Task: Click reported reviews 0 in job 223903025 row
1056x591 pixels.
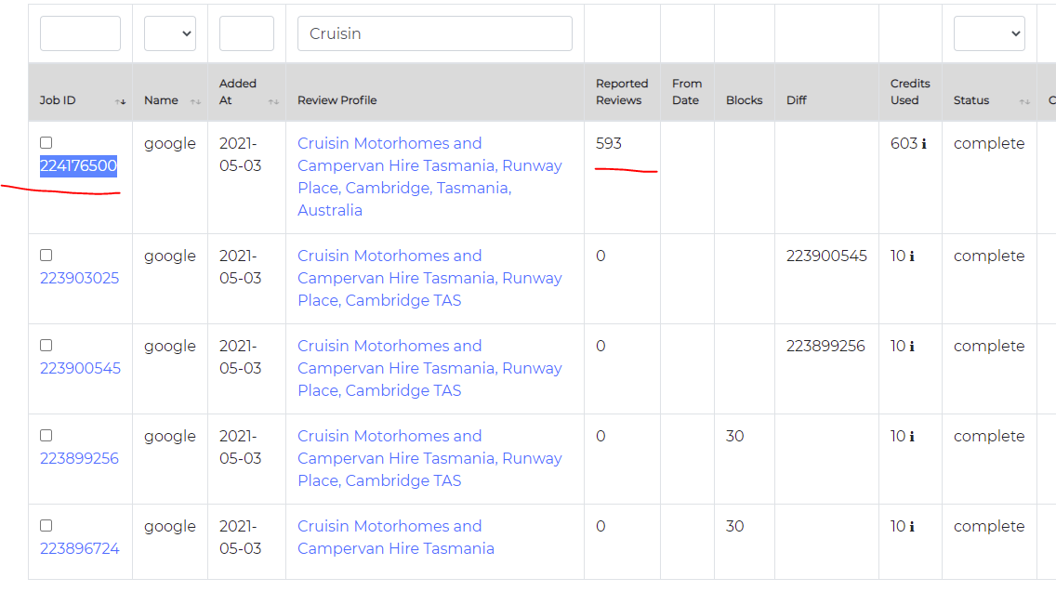Action: [x=601, y=256]
